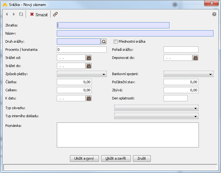The image size is (221, 173).
Task: Focus the Název input field
Action: (x=135, y=33)
